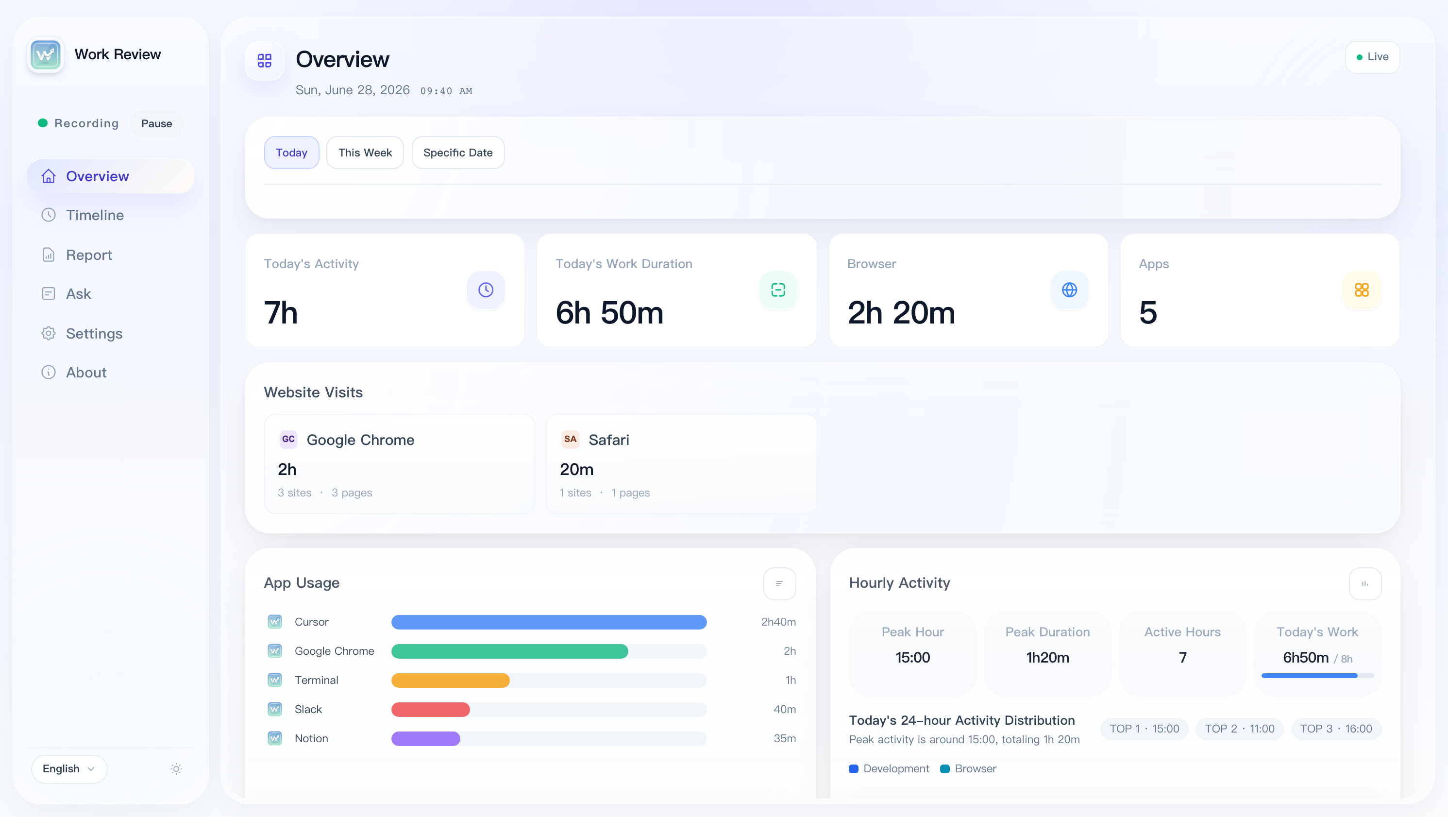
Task: Switch Hourly Activity chart view icon
Action: point(1365,583)
